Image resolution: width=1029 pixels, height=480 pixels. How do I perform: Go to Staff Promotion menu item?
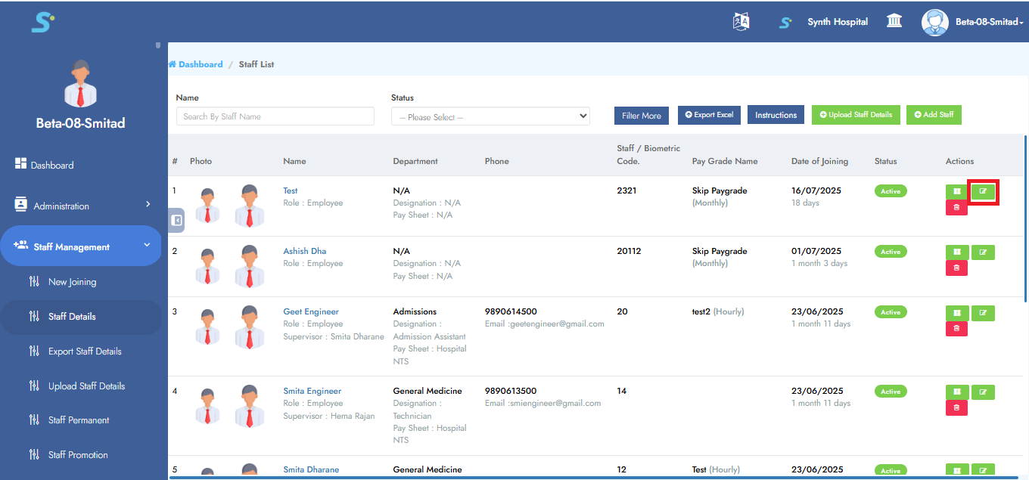coord(78,455)
